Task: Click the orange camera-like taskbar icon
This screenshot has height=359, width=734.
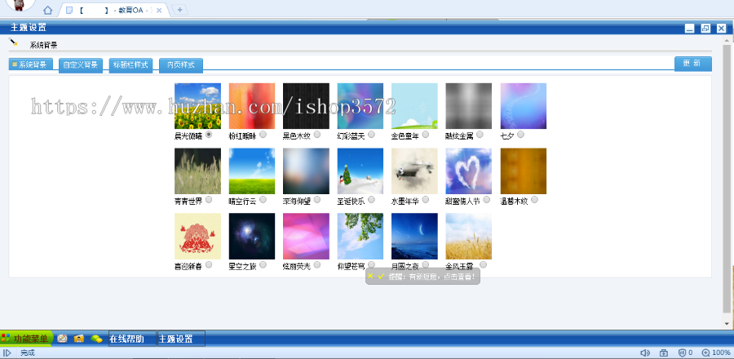Action: [79, 339]
